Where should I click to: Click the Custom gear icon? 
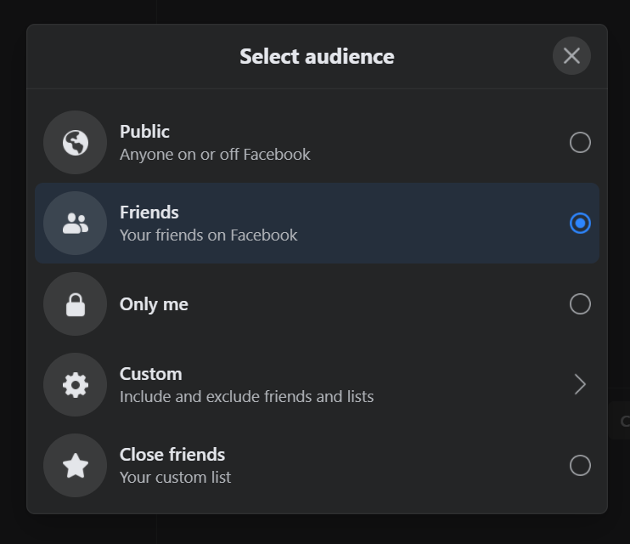click(x=76, y=385)
